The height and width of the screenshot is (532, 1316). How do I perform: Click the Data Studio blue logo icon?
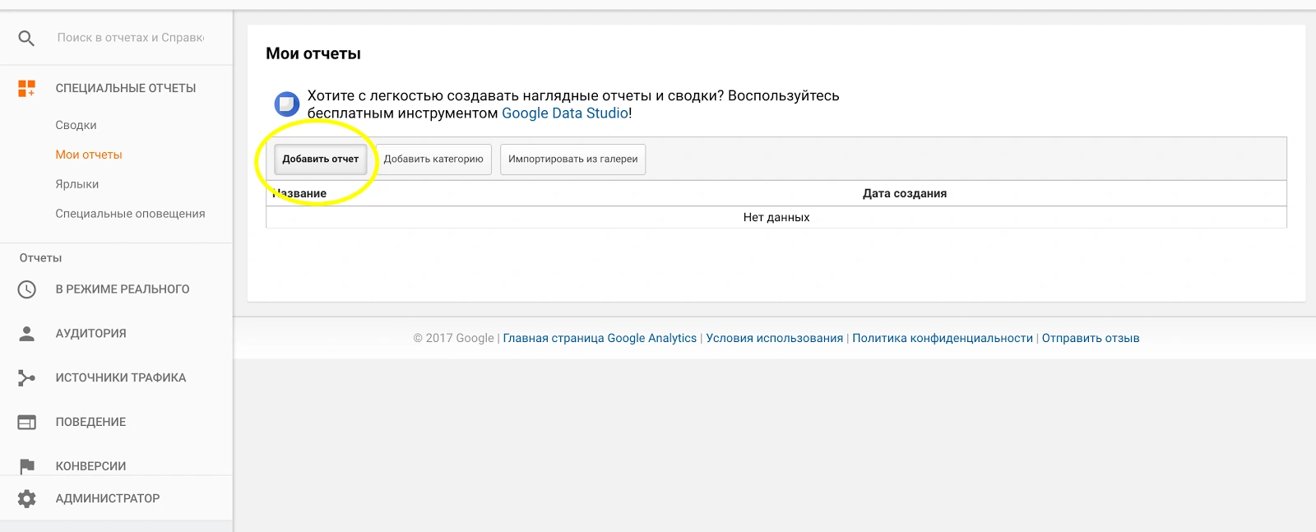point(286,104)
